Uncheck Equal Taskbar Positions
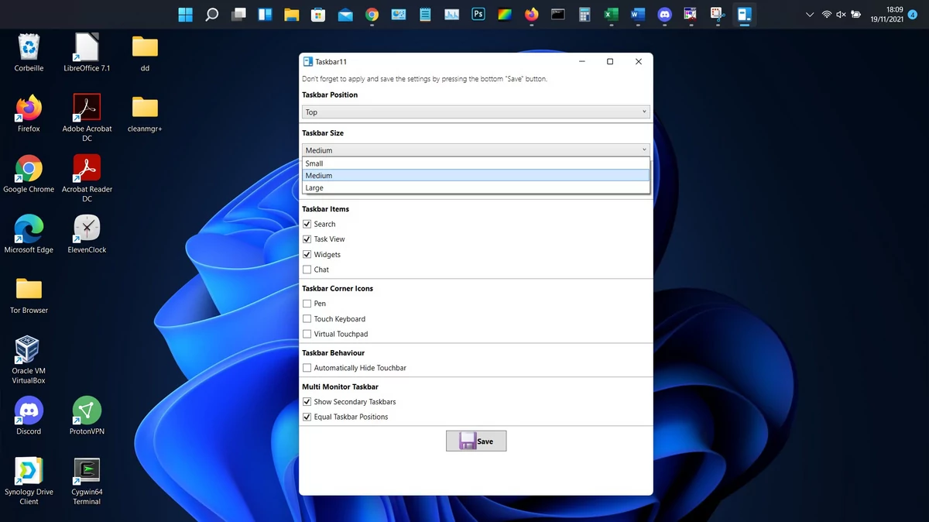 (307, 417)
